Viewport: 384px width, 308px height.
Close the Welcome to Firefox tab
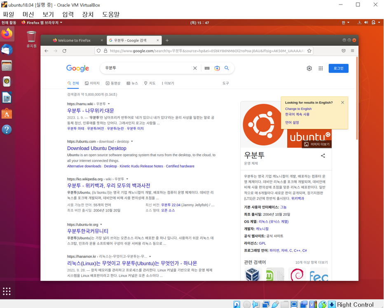(102, 40)
